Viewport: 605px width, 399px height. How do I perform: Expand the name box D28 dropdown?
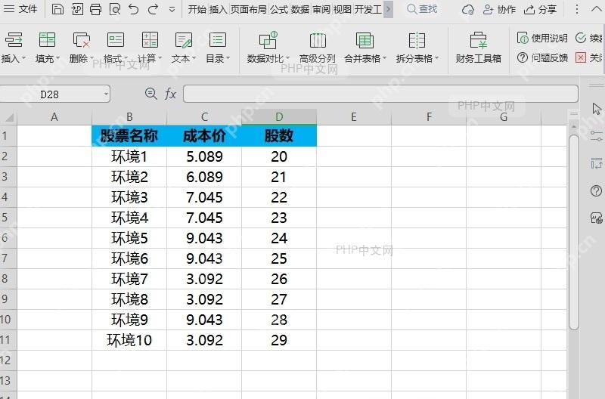click(106, 94)
